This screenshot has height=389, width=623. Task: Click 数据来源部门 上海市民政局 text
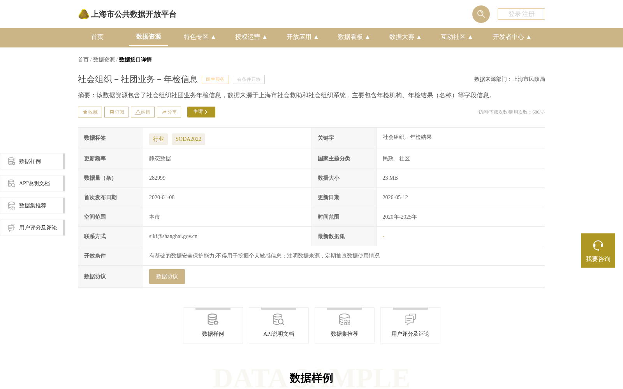click(510, 79)
